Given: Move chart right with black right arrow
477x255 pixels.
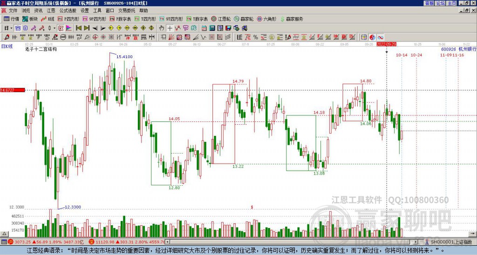Looking at the screenshot, I should coord(103,28).
